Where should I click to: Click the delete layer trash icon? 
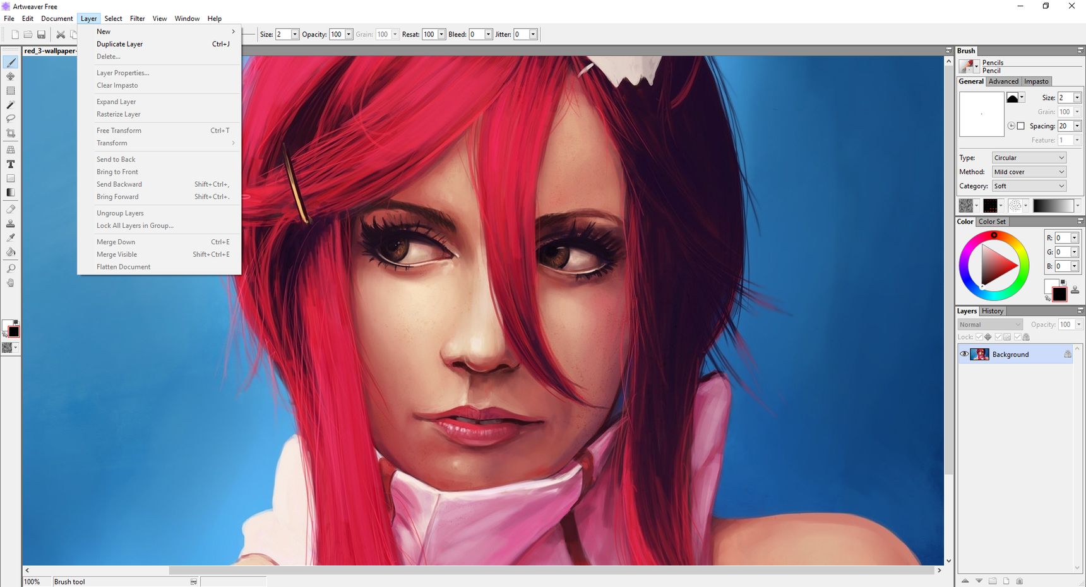(1019, 581)
